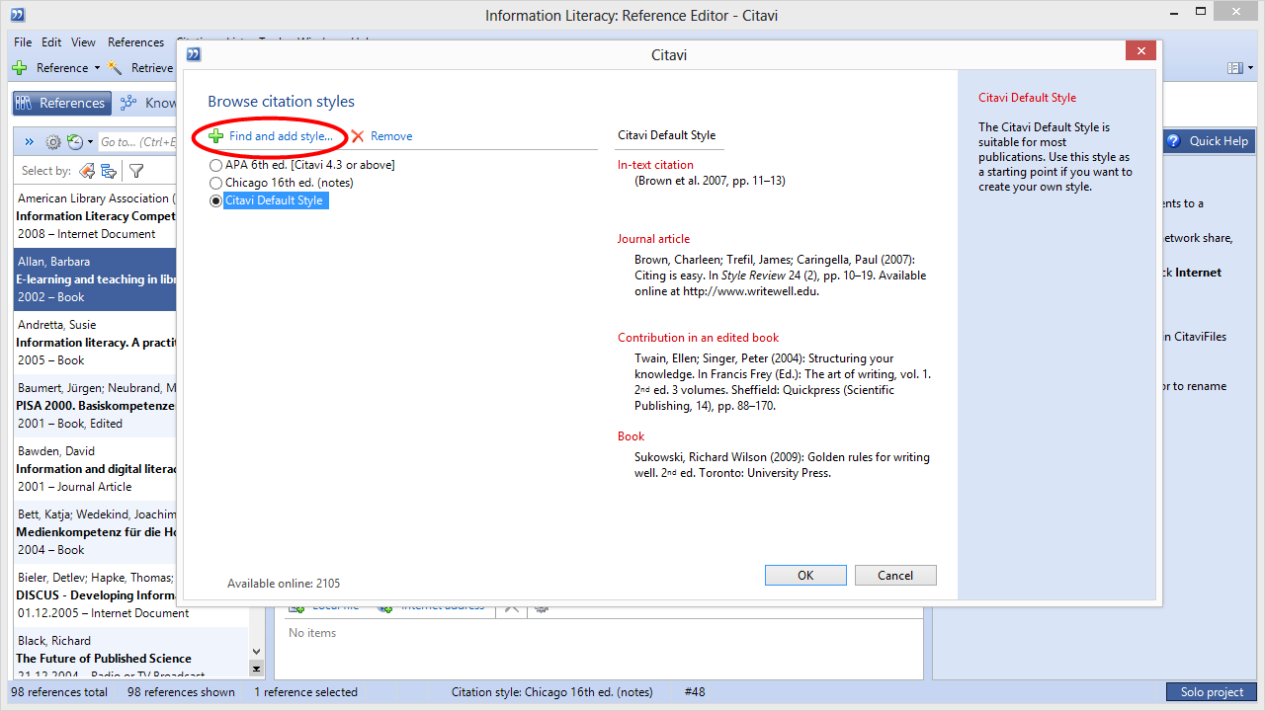This screenshot has height=711, width=1265.
Task: Open the layout switcher dropdown arrow
Action: click(x=1249, y=68)
